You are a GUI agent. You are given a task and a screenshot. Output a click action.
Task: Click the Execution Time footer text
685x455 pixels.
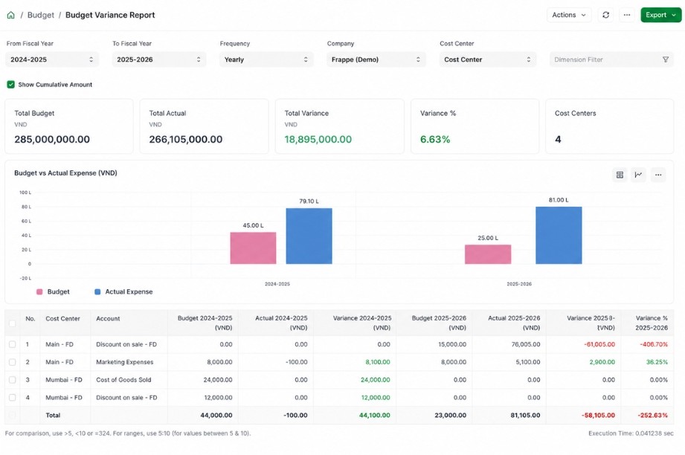(631, 433)
